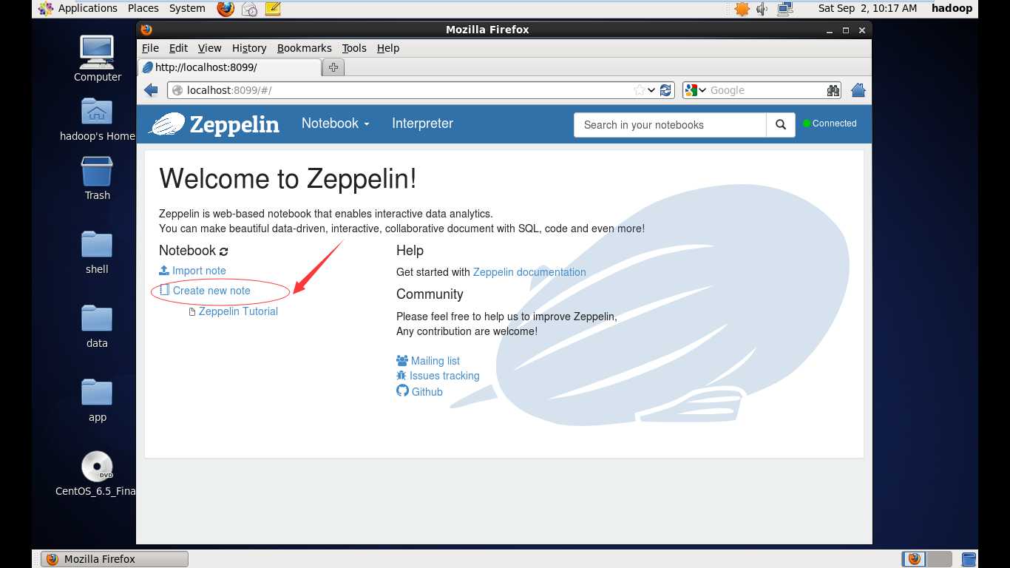Click Firefox back arrow button

click(152, 90)
